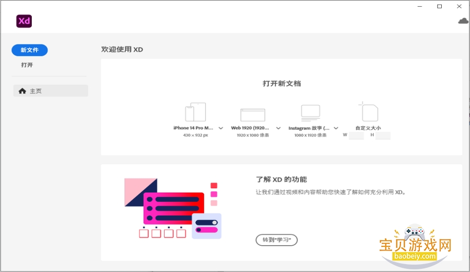Minimize the XD window

[x=420, y=6]
